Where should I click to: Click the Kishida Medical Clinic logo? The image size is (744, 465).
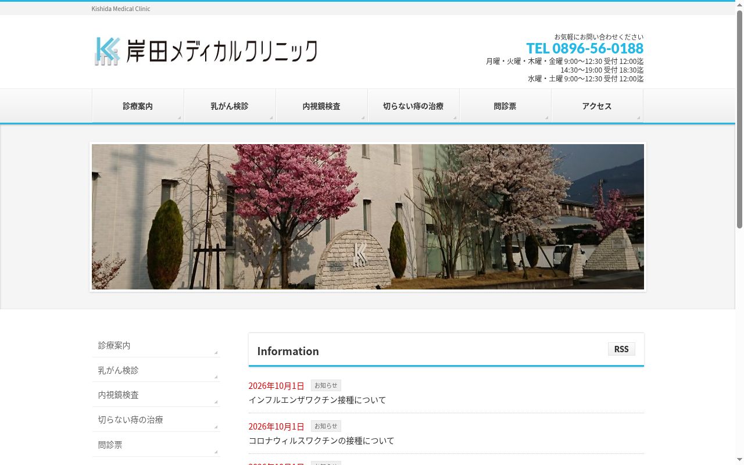205,51
